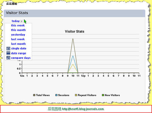152x113 pixels.
Task: Select last month in period list
Action: 18,44
